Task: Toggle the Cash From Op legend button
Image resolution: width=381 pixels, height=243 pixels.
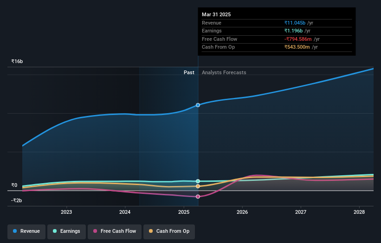Action: tap(169, 231)
